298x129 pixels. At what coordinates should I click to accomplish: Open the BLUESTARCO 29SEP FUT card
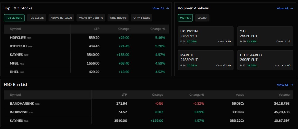pos(265,60)
